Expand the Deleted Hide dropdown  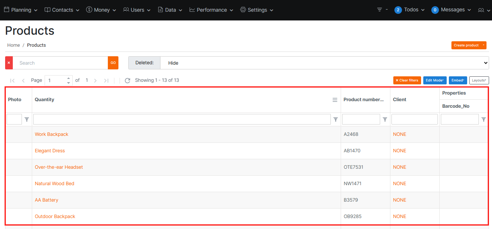coord(324,63)
